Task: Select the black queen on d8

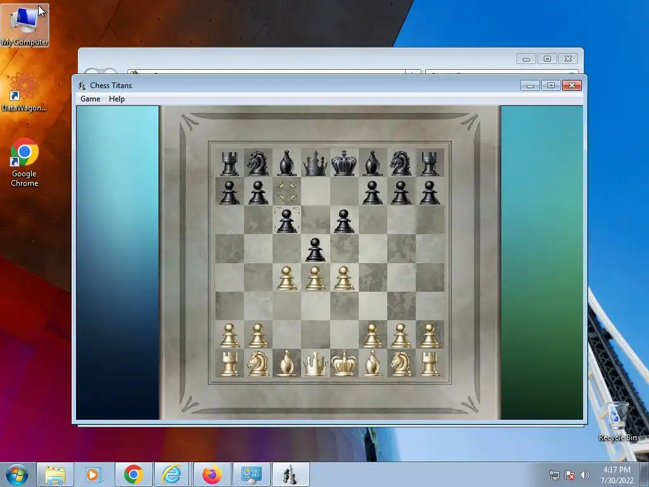Action: 315,163
